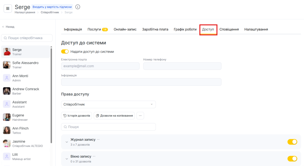This screenshot has height=166, width=304.
Task: Click the three-dots button beside Дозволи на копіювання
Action: click(x=140, y=116)
